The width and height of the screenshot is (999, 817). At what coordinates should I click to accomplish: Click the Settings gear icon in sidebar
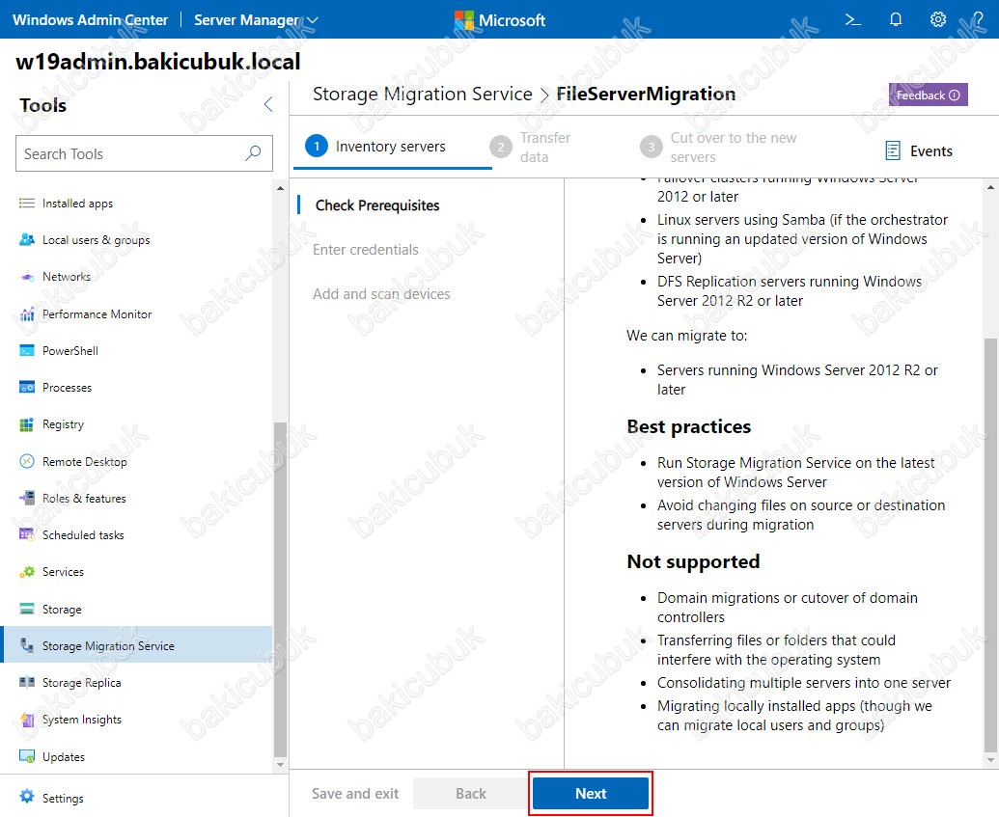[27, 797]
